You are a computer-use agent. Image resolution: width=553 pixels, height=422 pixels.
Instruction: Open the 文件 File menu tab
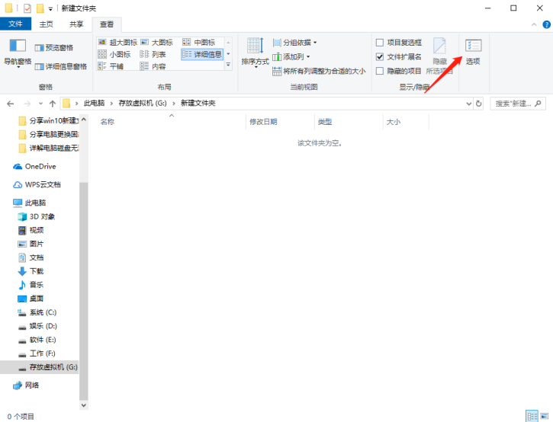[15, 24]
